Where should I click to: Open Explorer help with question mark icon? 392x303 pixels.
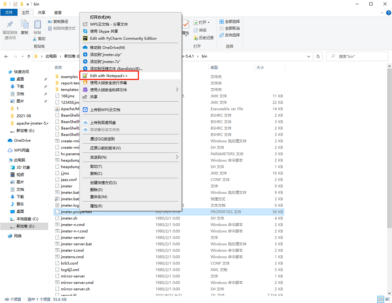click(389, 12)
